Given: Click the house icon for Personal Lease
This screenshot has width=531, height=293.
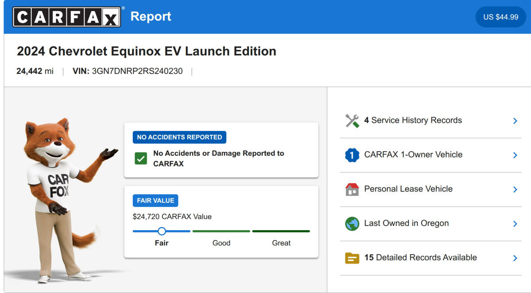Looking at the screenshot, I should coord(352,189).
